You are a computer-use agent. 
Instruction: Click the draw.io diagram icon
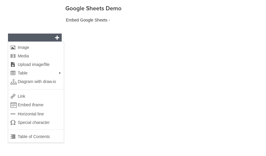click(x=14, y=82)
